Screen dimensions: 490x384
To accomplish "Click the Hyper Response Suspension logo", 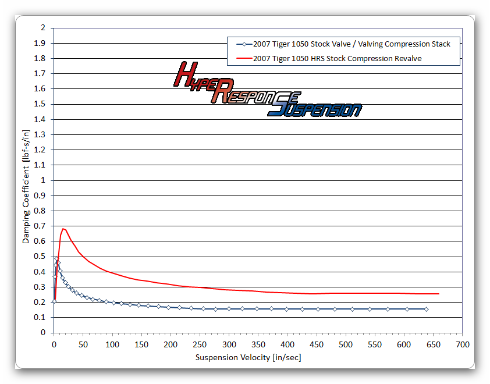I will (x=268, y=90).
